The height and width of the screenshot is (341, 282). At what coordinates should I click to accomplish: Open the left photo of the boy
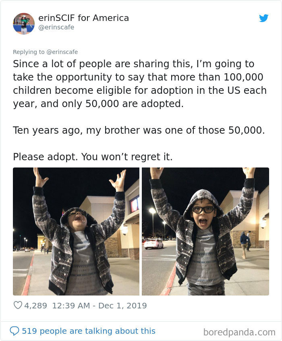pos(76,231)
